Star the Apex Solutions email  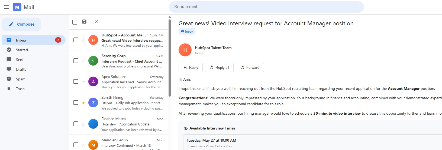pos(83,82)
